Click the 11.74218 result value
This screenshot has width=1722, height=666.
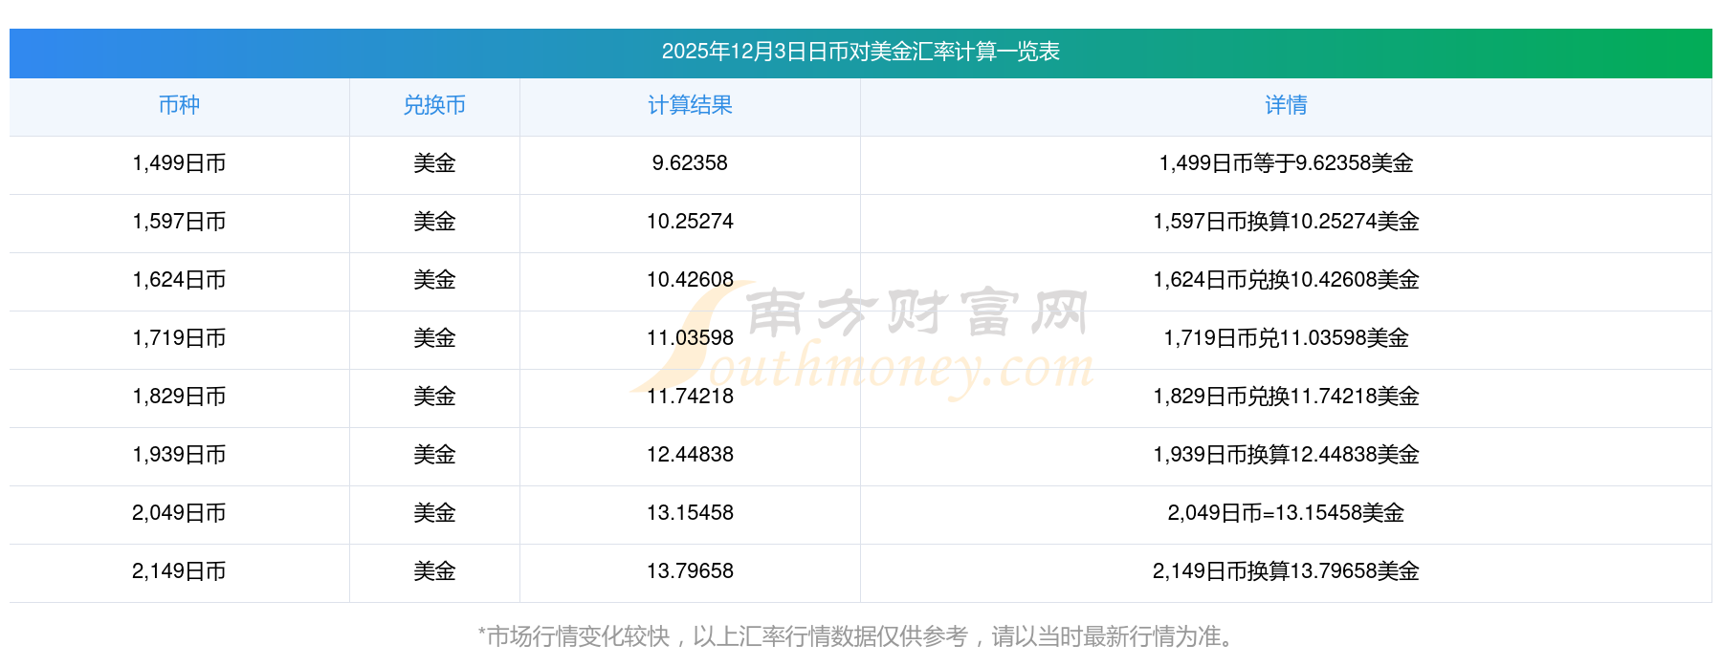coord(690,397)
